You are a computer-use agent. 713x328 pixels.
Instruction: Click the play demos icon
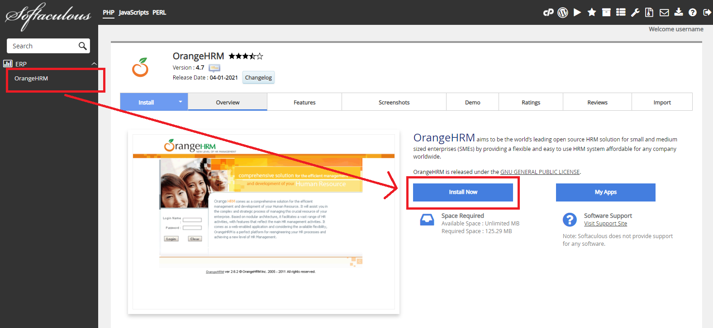tap(577, 13)
